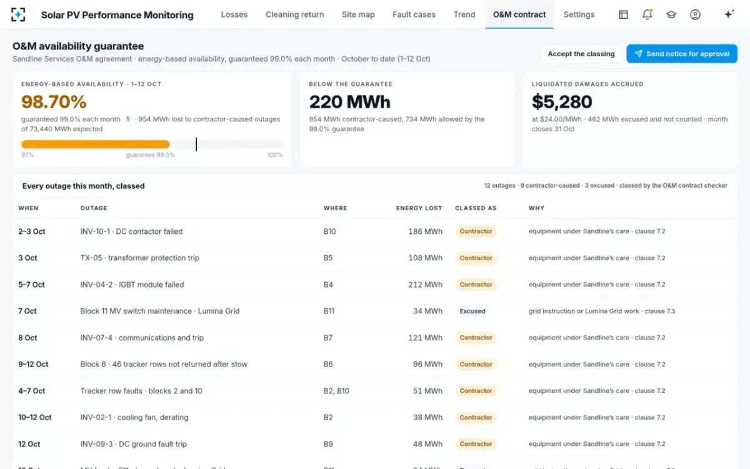This screenshot has height=469, width=750.
Task: Open the Settings tab
Action: pos(579,14)
